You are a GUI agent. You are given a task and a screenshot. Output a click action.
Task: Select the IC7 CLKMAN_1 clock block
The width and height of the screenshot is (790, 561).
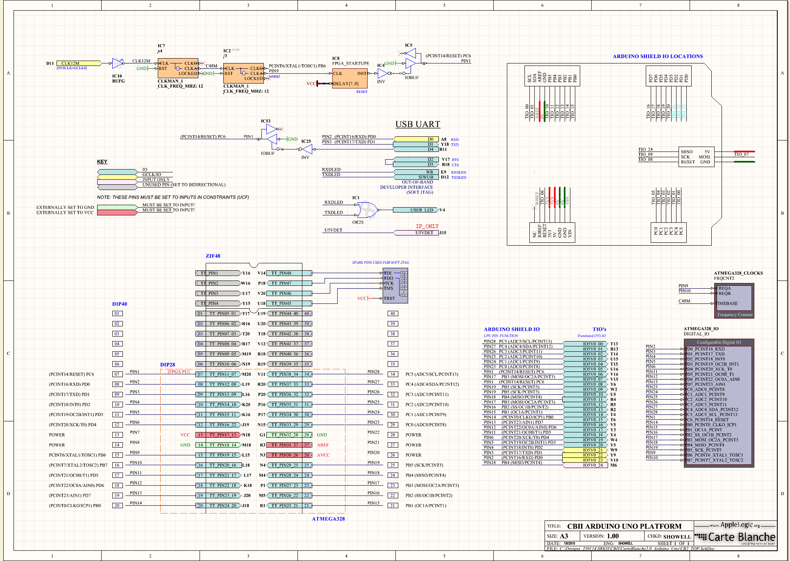tap(178, 68)
